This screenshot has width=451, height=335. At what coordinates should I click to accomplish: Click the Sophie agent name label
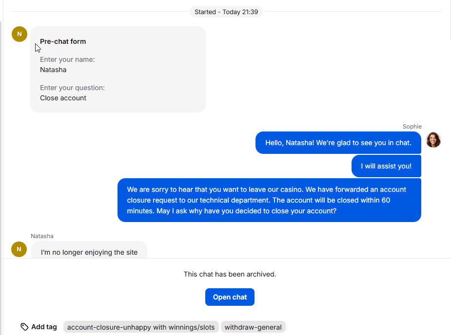pyautogui.click(x=412, y=127)
